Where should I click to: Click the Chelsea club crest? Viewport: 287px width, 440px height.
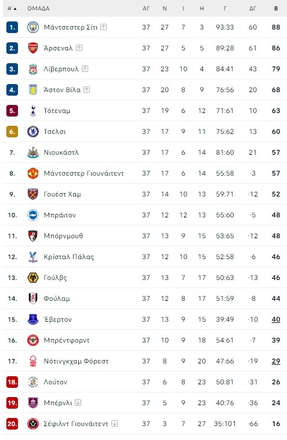click(33, 132)
